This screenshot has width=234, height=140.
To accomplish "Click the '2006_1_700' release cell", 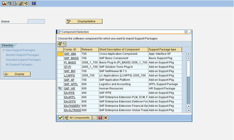I will tap(90, 63).
